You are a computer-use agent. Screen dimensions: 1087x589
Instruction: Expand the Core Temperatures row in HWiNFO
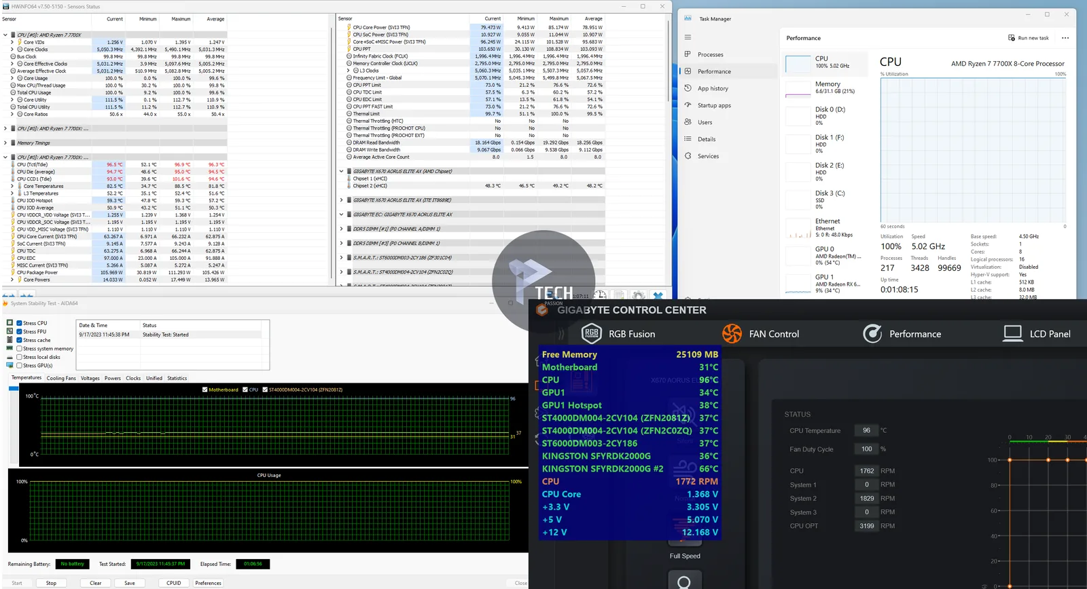[x=12, y=186]
